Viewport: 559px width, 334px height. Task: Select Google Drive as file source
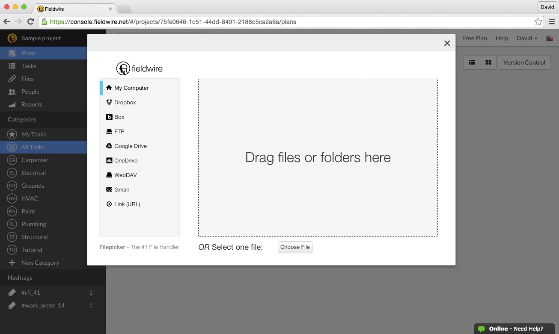click(140, 146)
